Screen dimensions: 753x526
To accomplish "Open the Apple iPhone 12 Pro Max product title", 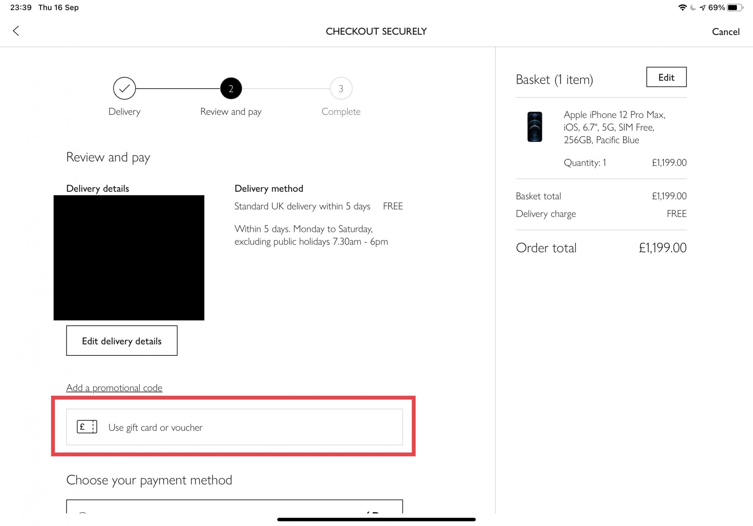I will click(x=614, y=127).
